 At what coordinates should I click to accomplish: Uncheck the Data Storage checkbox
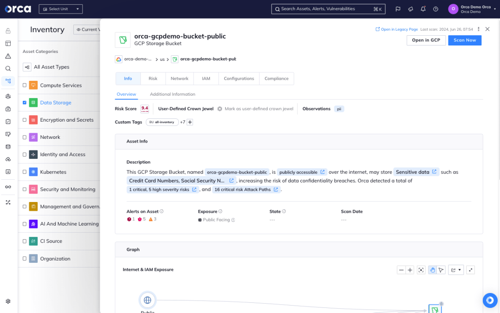click(x=25, y=103)
